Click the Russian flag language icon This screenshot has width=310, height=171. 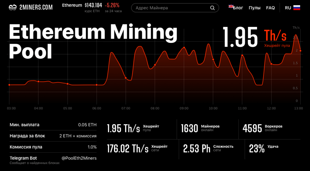[297, 8]
